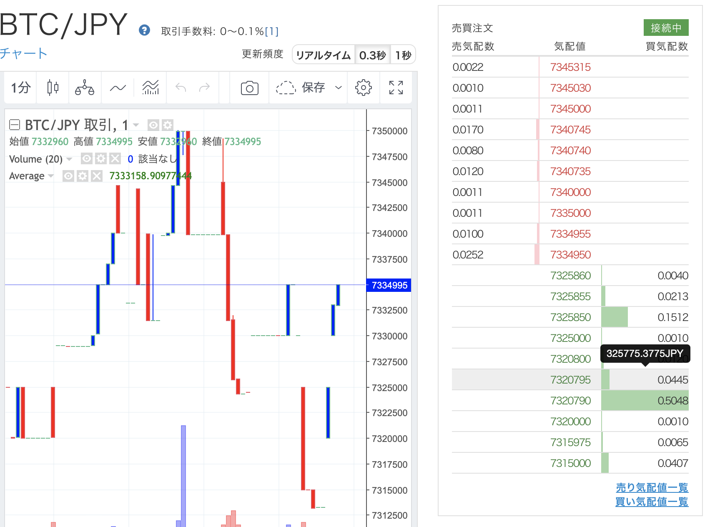Expand the Average indicator dropdown
The height and width of the screenshot is (527, 715).
pyautogui.click(x=50, y=176)
